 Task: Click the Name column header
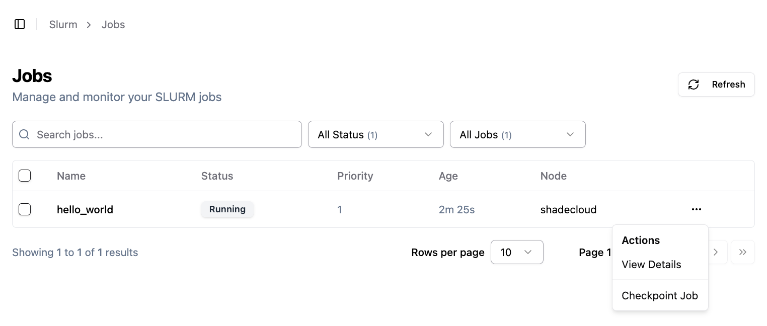71,176
